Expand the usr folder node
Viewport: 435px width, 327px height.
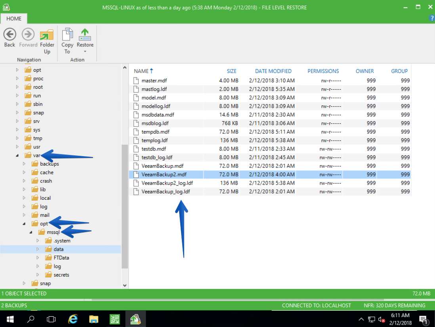pos(17,147)
